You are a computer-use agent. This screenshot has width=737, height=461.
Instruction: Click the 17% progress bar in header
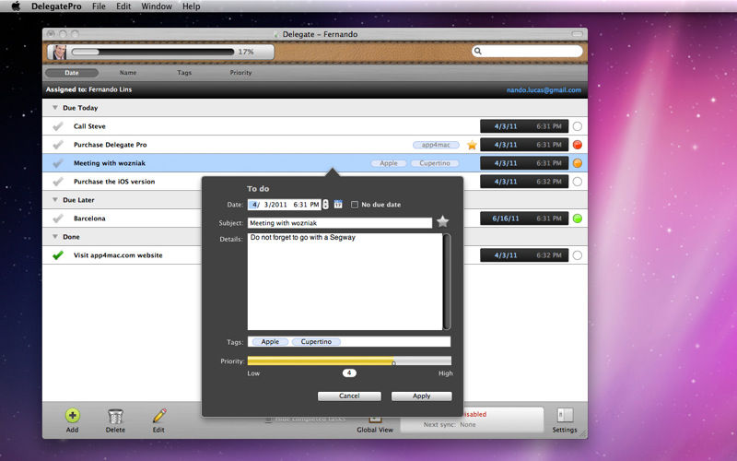tap(153, 52)
